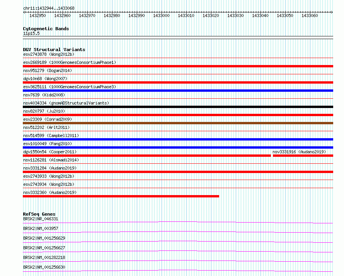Click the short red bar under nsv3331916

pyautogui.click(x=303, y=156)
